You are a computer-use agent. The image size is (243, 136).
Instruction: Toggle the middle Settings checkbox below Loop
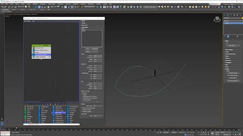click(x=82, y=110)
